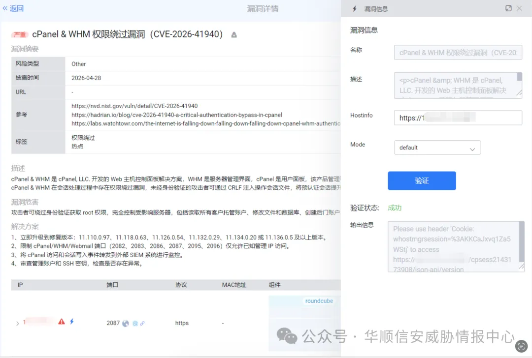Click the red warning triangle in the IP row
This screenshot has width=532, height=358.
62,322
